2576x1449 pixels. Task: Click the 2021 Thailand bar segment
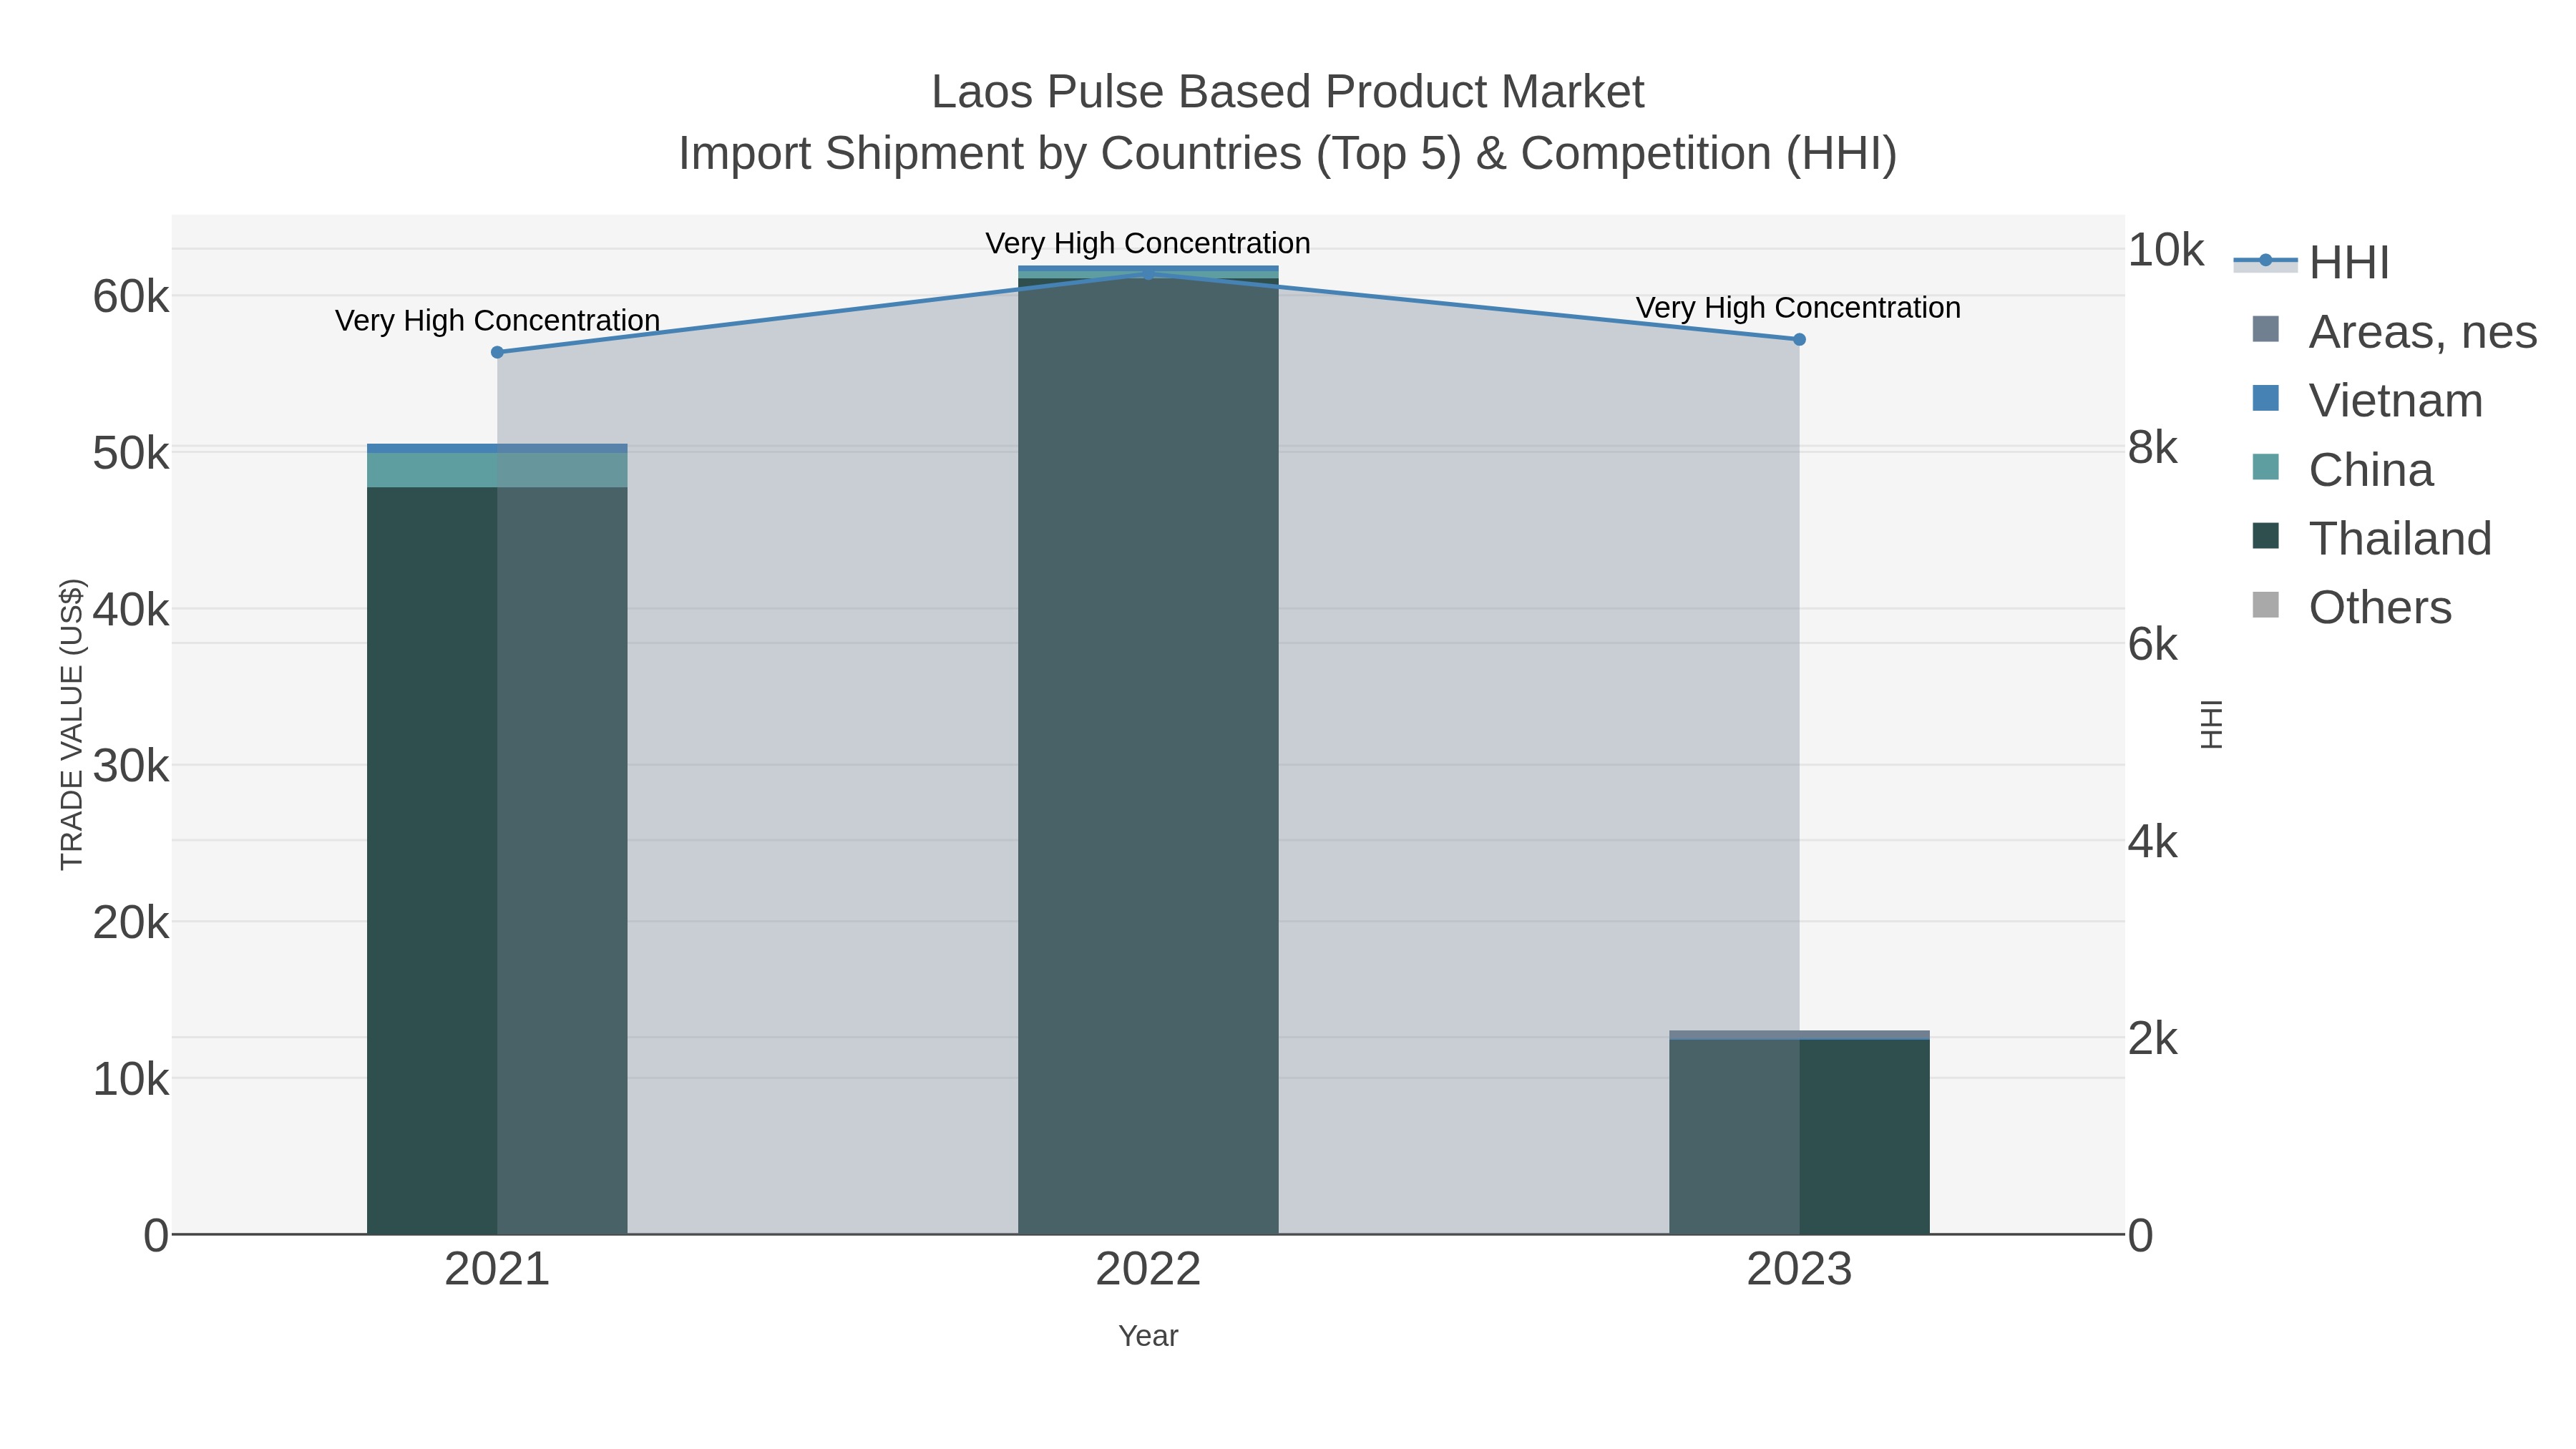(x=497, y=860)
